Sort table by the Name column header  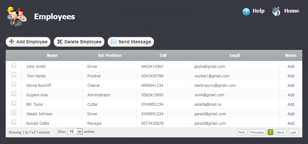(52, 56)
